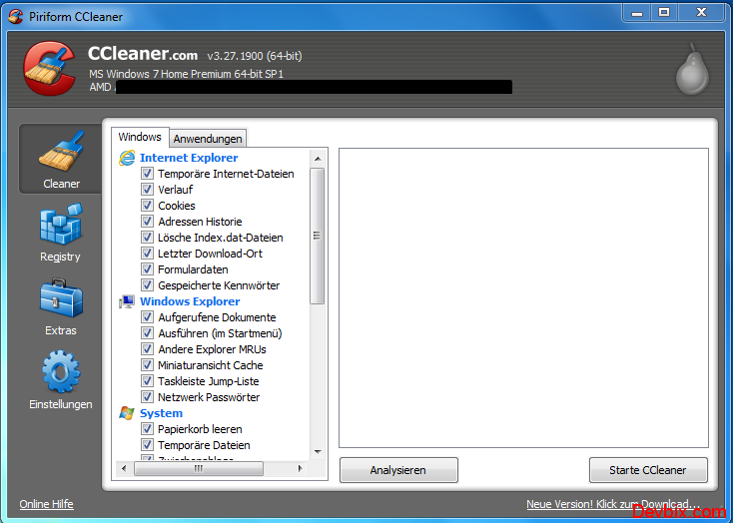This screenshot has width=733, height=523.
Task: Click the CCleaner.com header title
Action: (143, 54)
